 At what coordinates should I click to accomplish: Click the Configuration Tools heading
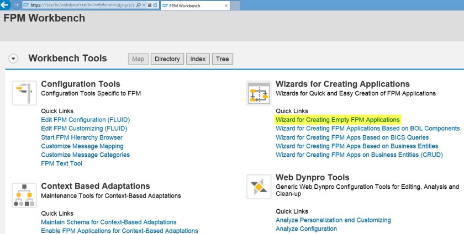click(81, 84)
